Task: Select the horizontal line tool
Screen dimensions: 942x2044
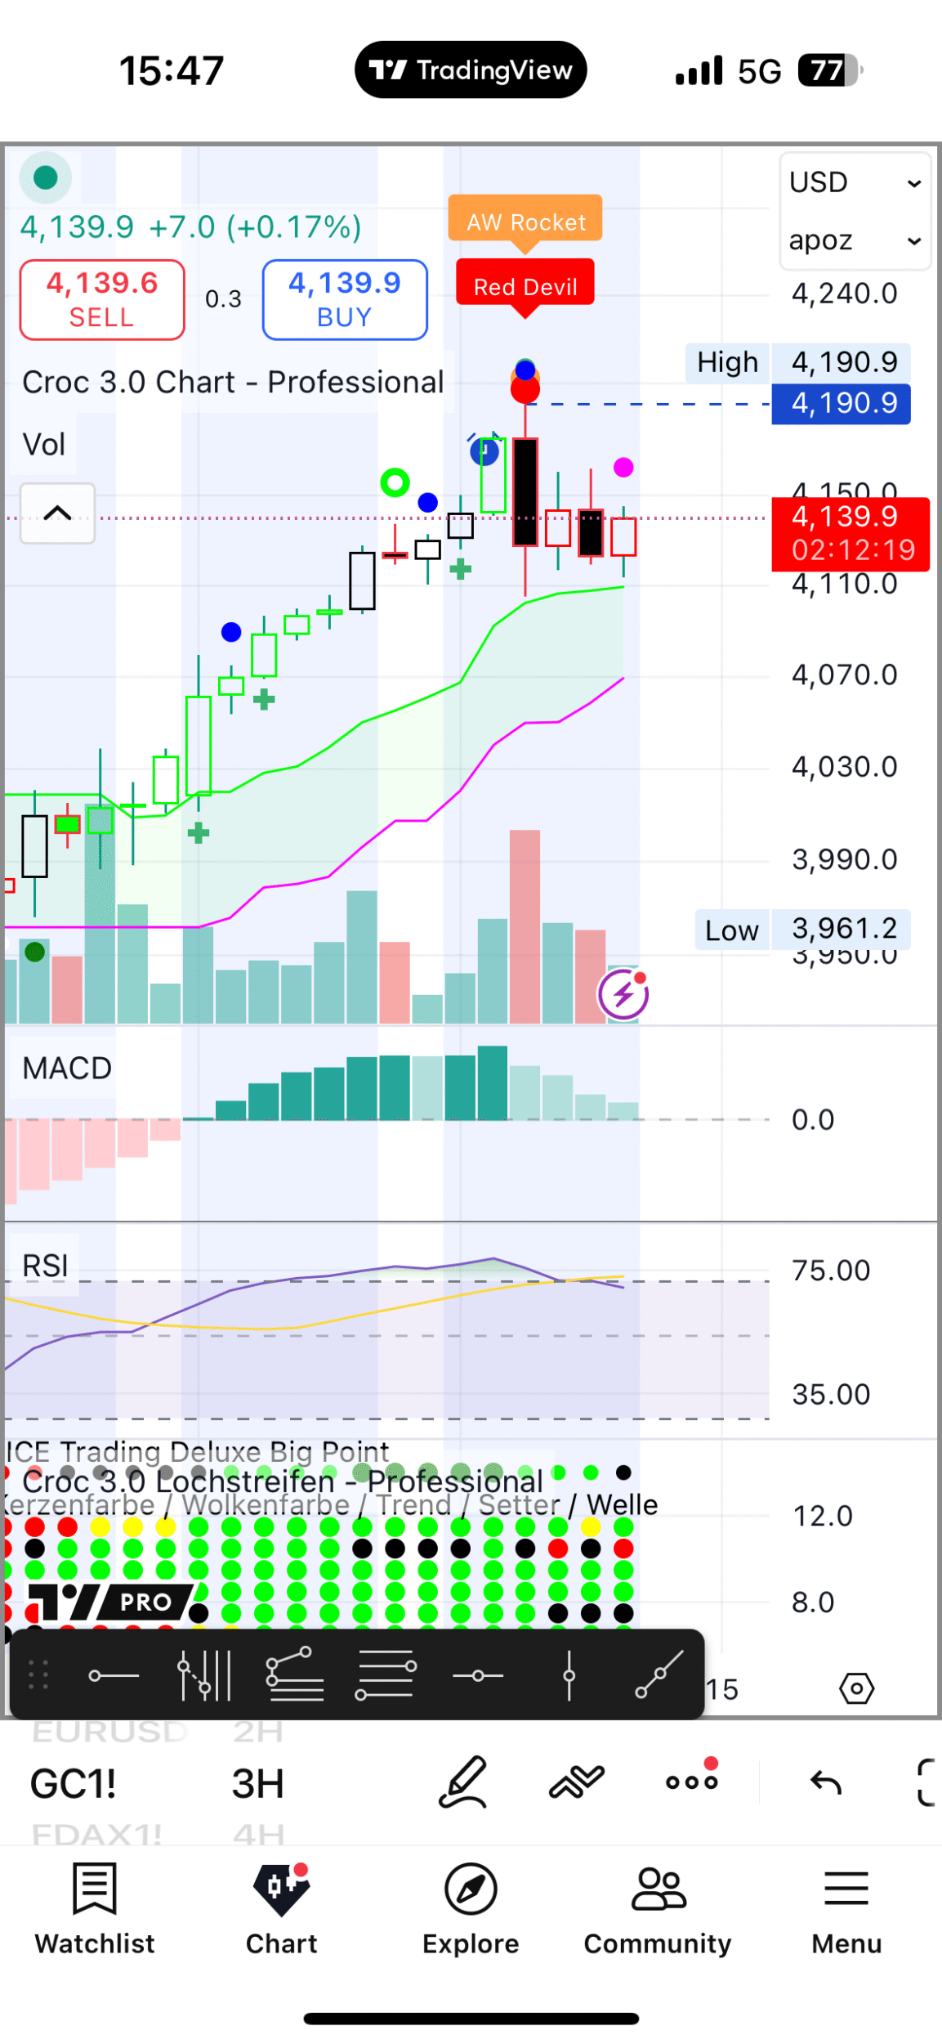Action: coord(478,1675)
